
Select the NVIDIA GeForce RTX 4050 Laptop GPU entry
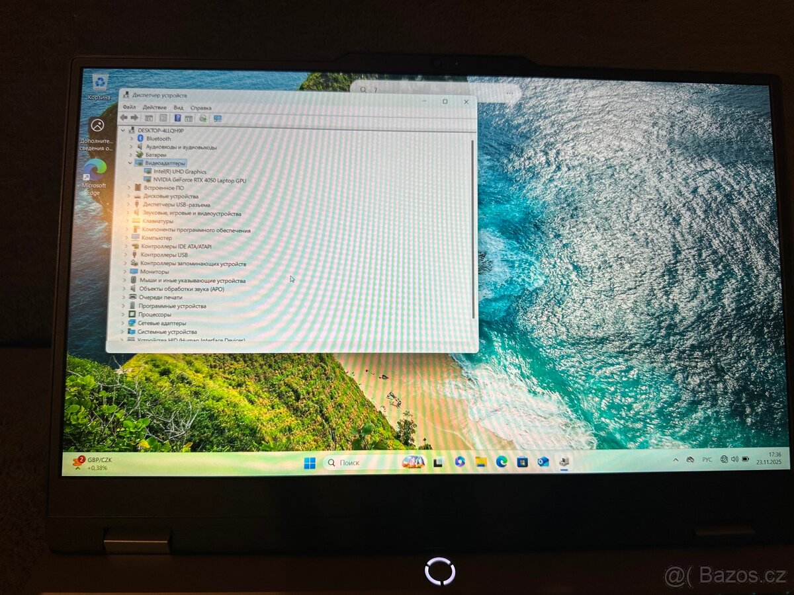tap(192, 180)
